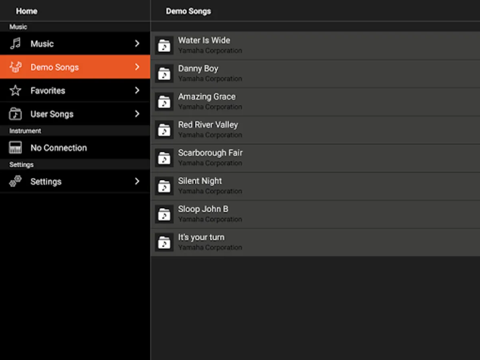
Task: Expand the Settings row chevron
Action: (x=137, y=181)
